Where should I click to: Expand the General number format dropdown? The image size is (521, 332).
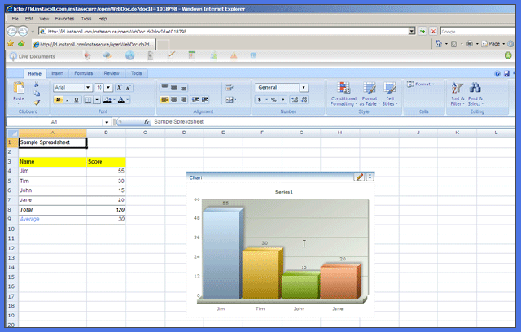[x=304, y=87]
